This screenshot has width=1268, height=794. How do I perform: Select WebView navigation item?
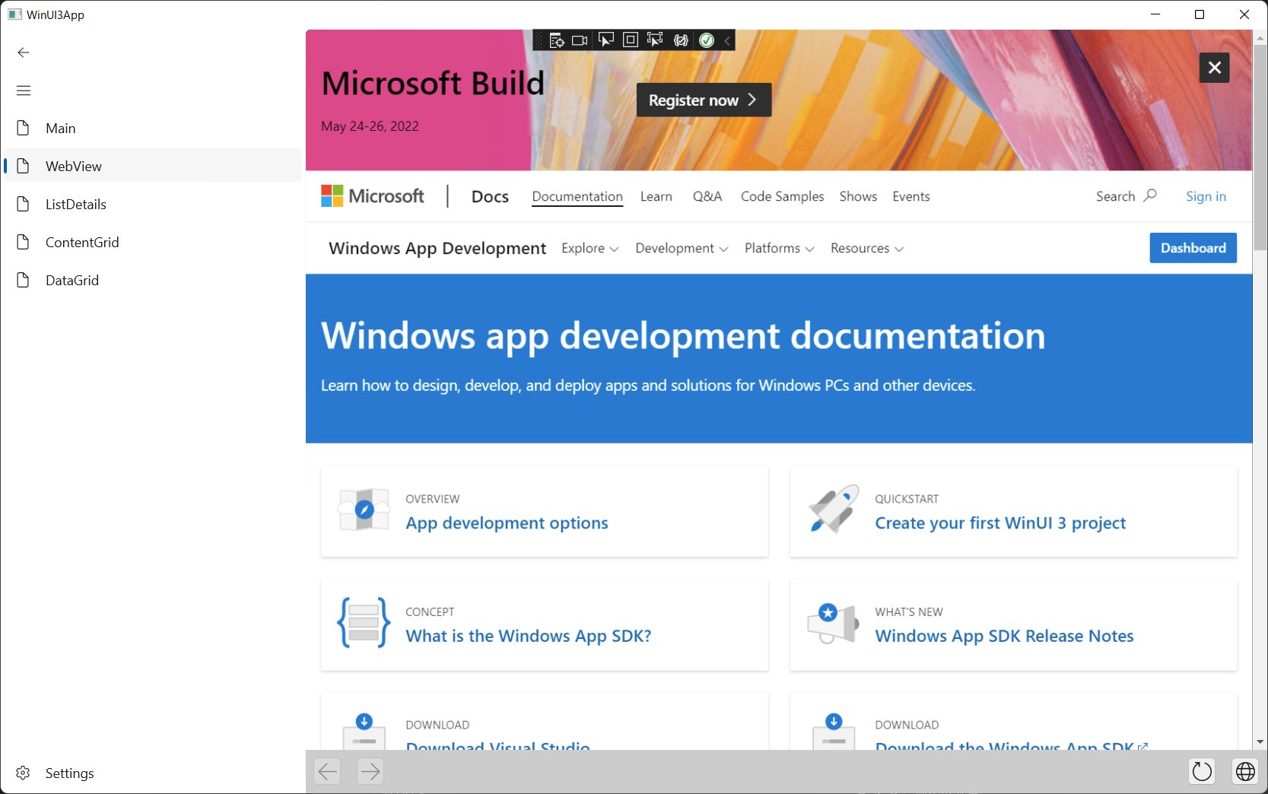click(x=153, y=166)
